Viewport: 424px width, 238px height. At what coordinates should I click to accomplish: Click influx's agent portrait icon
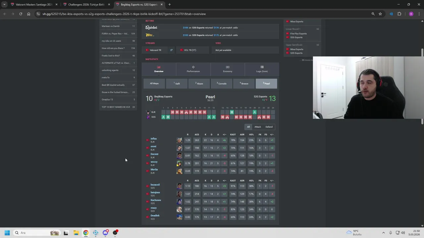click(x=179, y=140)
